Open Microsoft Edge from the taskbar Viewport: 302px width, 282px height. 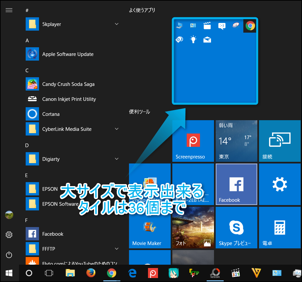point(132,273)
